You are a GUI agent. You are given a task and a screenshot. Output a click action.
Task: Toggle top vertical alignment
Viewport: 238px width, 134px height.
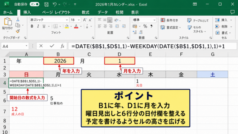pyautogui.click(x=99, y=20)
